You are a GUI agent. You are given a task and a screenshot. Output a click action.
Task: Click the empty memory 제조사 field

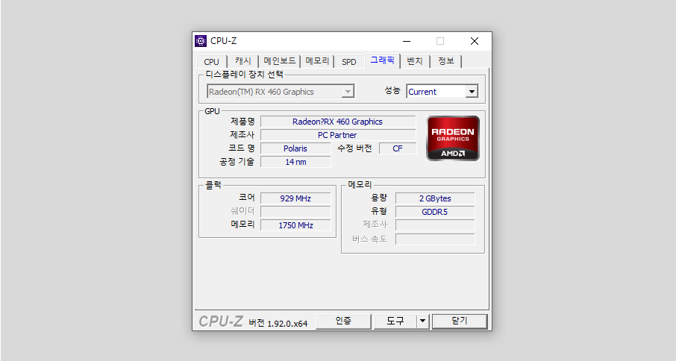click(435, 225)
